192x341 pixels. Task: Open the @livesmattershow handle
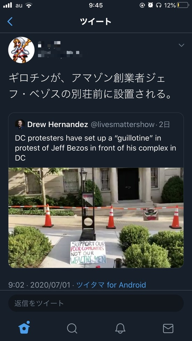pyautogui.click(x=122, y=124)
